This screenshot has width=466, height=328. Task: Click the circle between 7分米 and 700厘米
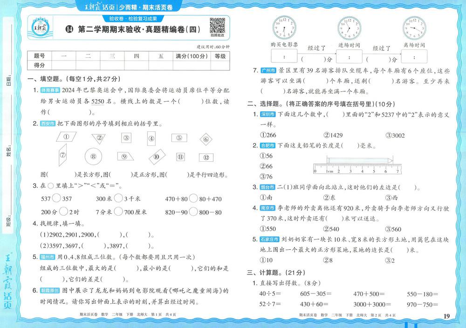coord(118,211)
